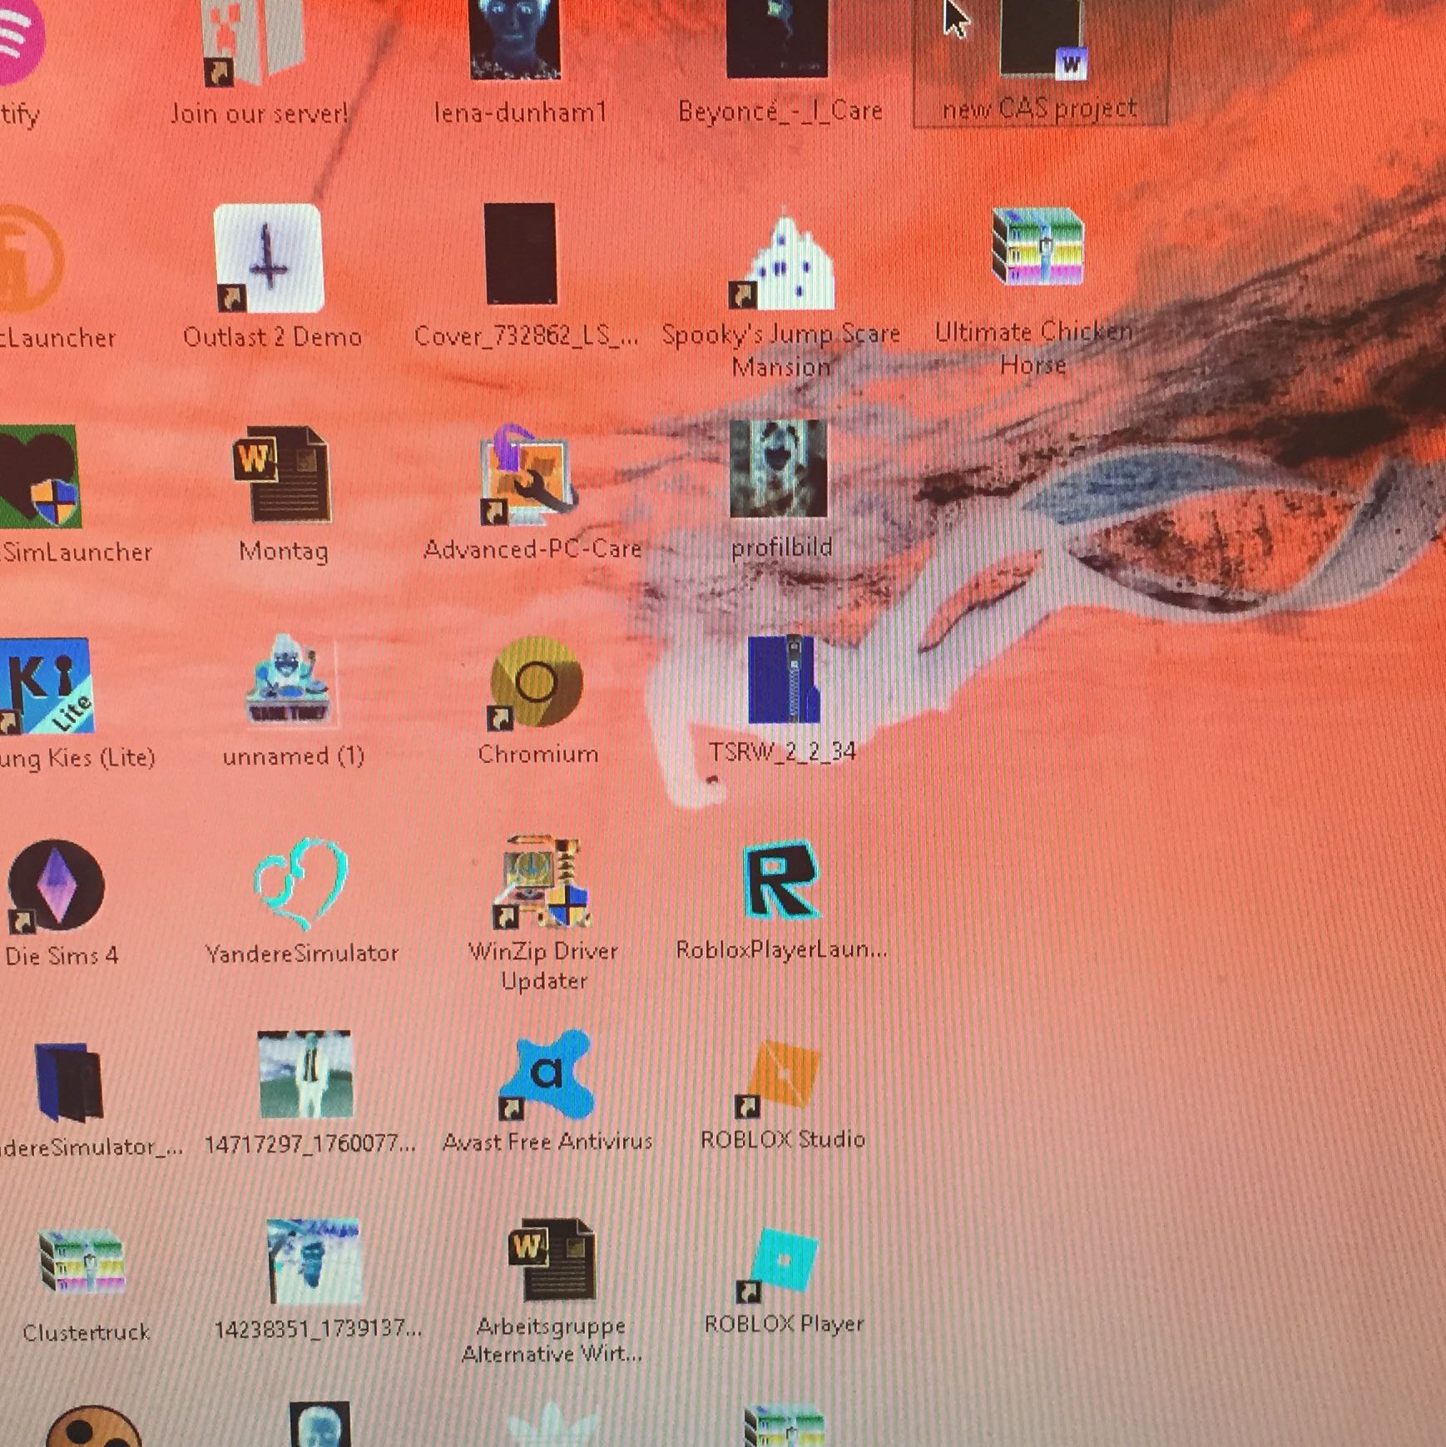Select the Kies (Lite) shortcut icon

(46, 686)
